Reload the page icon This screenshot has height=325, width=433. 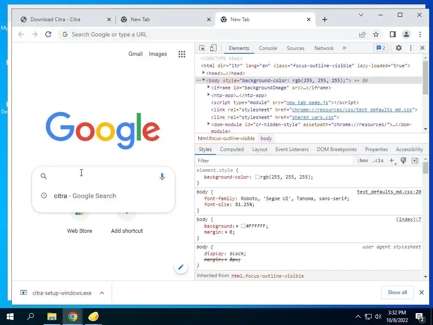click(48, 34)
